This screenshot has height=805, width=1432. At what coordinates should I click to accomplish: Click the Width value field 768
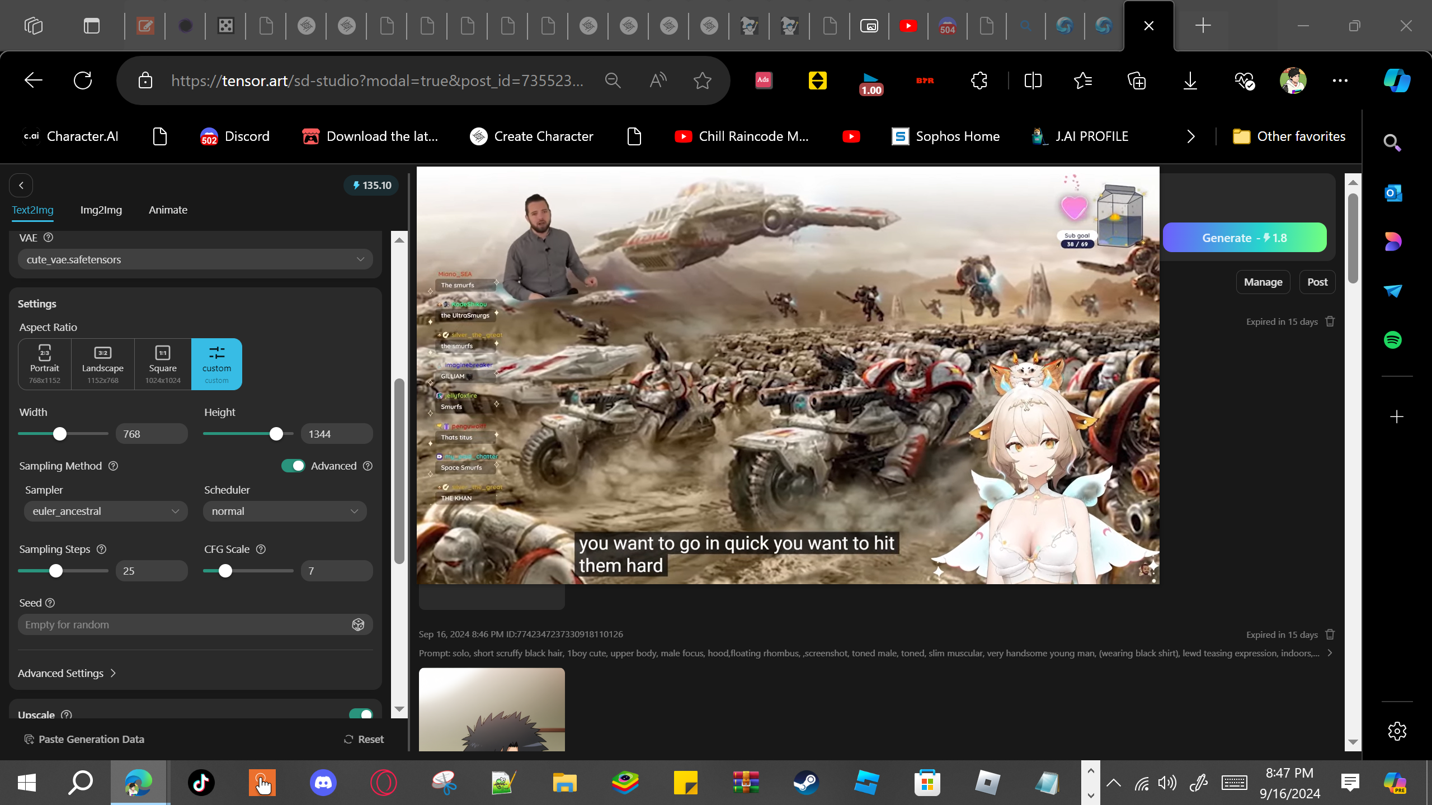(152, 434)
